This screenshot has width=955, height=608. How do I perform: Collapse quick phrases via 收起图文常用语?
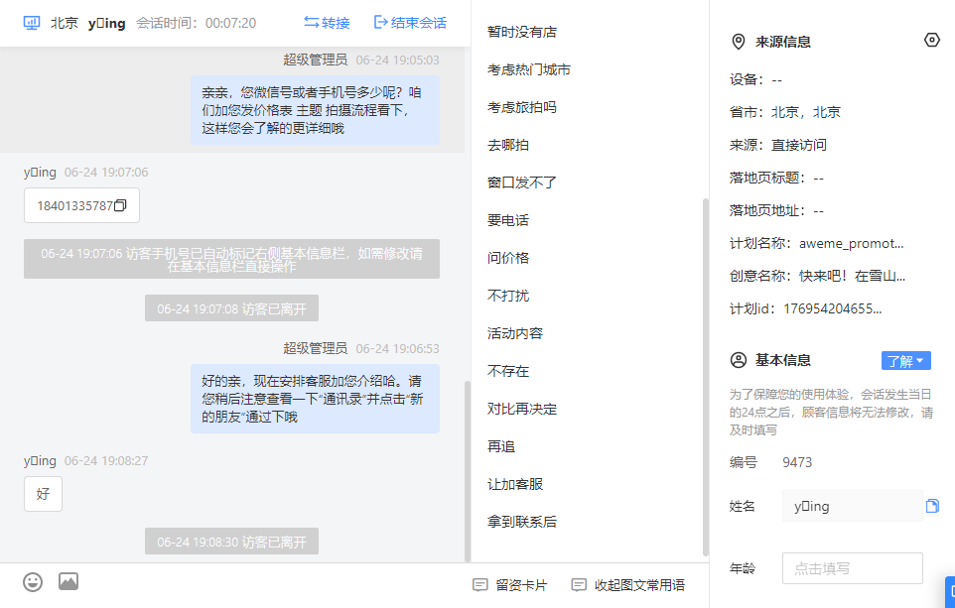coord(628,585)
